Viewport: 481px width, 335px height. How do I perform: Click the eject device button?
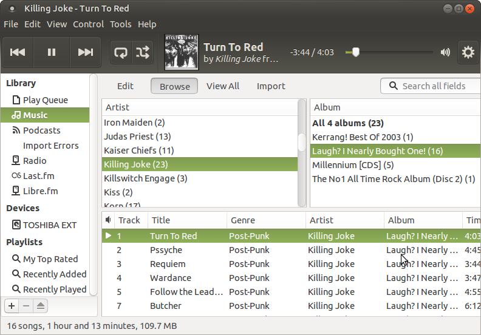[41, 306]
